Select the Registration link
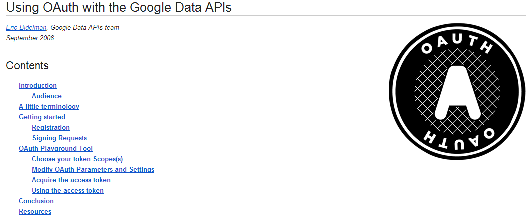526x220 pixels. click(51, 127)
